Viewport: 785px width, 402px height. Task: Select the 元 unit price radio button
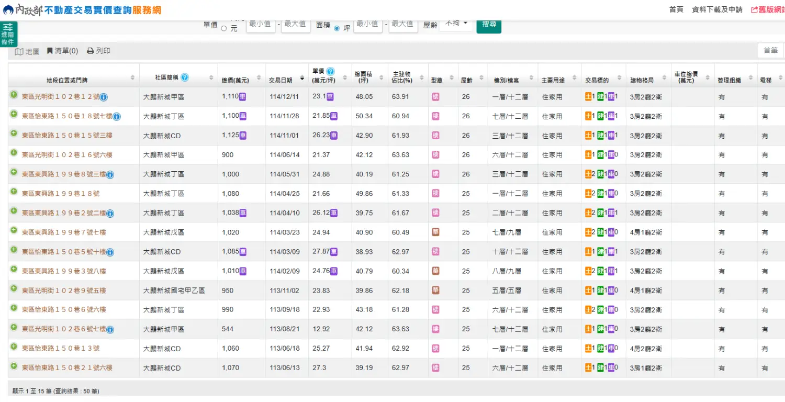224,28
